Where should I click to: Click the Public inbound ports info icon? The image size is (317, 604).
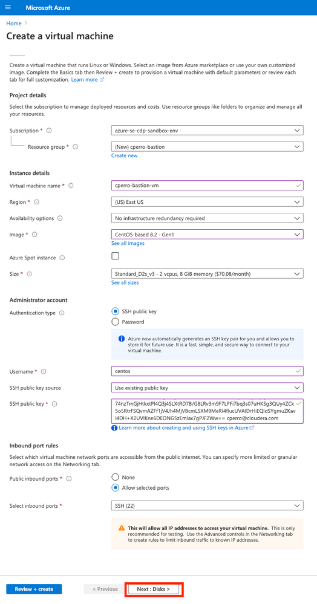coord(69,479)
